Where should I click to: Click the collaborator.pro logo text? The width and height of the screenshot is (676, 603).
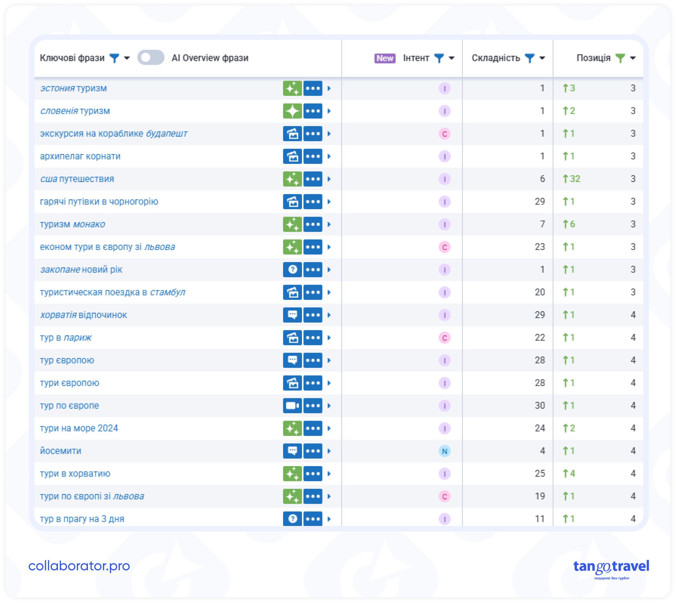pos(79,566)
